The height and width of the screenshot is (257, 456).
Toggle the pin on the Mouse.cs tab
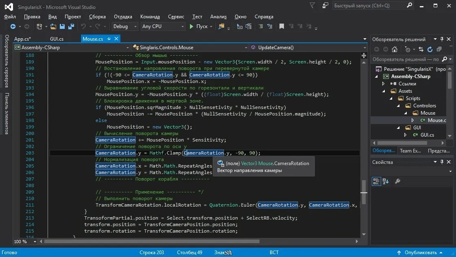(x=109, y=39)
